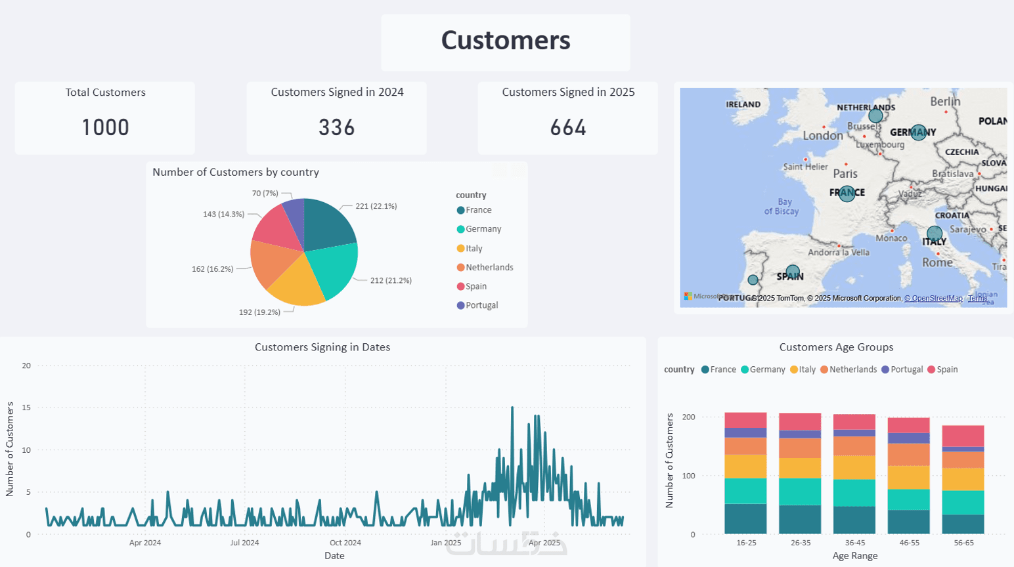Select Spain in Age Groups legend
The height and width of the screenshot is (567, 1014).
[x=942, y=369]
